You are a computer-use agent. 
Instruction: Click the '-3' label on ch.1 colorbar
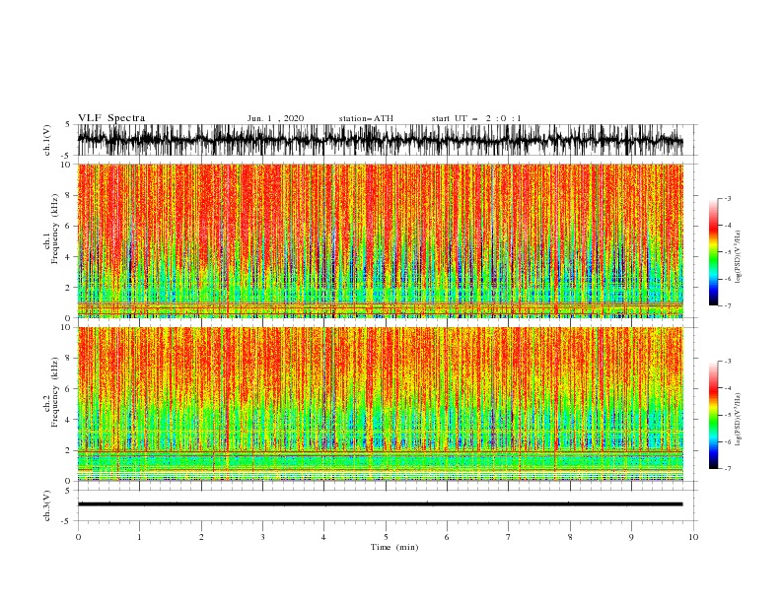click(x=728, y=199)
